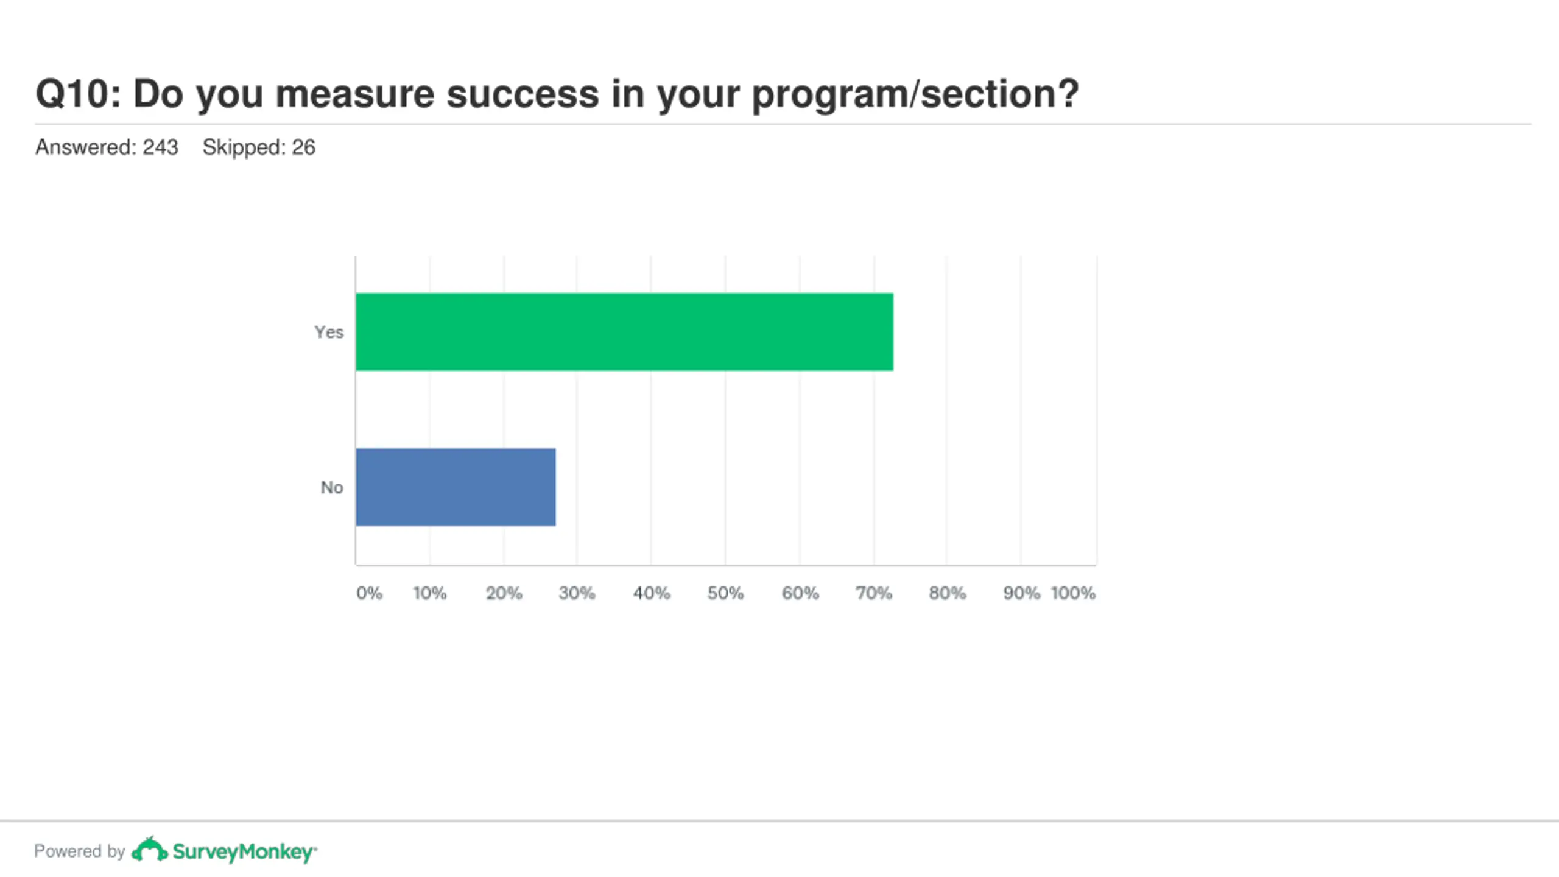Click the SurveyMonkey logo icon
Screen dimensions: 1559x877
149,850
